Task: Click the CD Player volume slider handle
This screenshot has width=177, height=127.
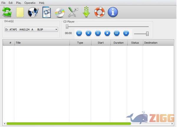Action: click(x=147, y=34)
